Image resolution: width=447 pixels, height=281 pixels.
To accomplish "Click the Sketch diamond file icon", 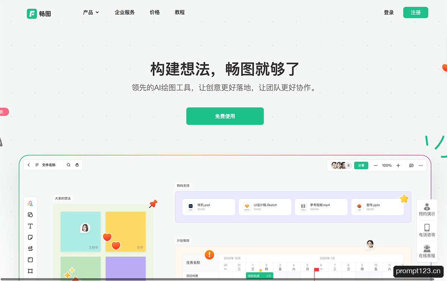I will [x=247, y=207].
